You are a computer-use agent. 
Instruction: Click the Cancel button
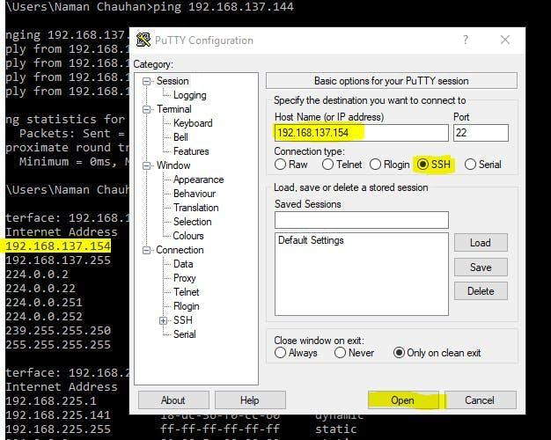480,400
